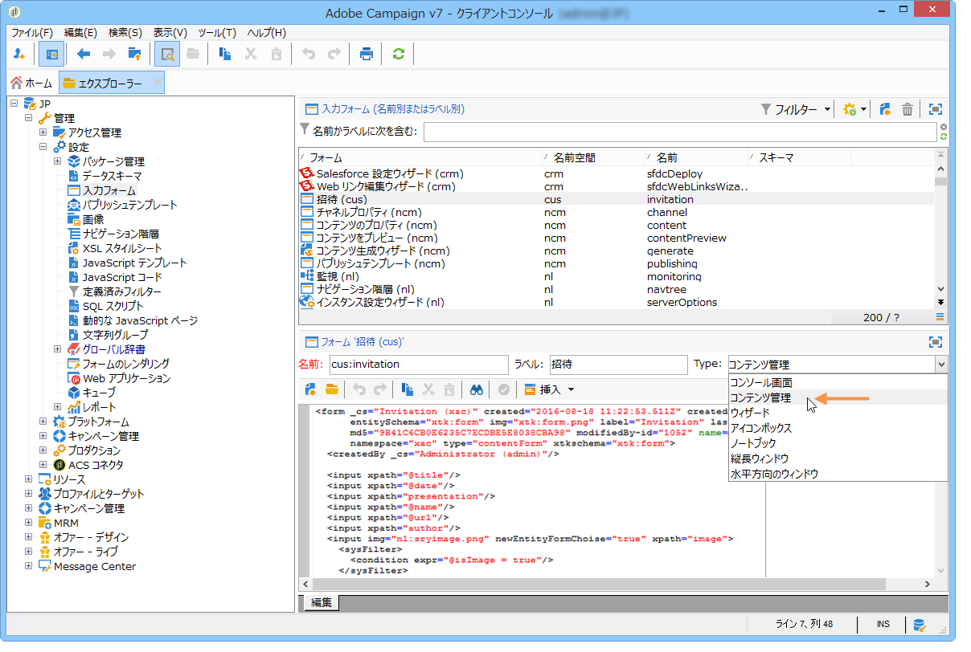
Task: Click the trash delete icon in the list header
Action: click(x=907, y=109)
